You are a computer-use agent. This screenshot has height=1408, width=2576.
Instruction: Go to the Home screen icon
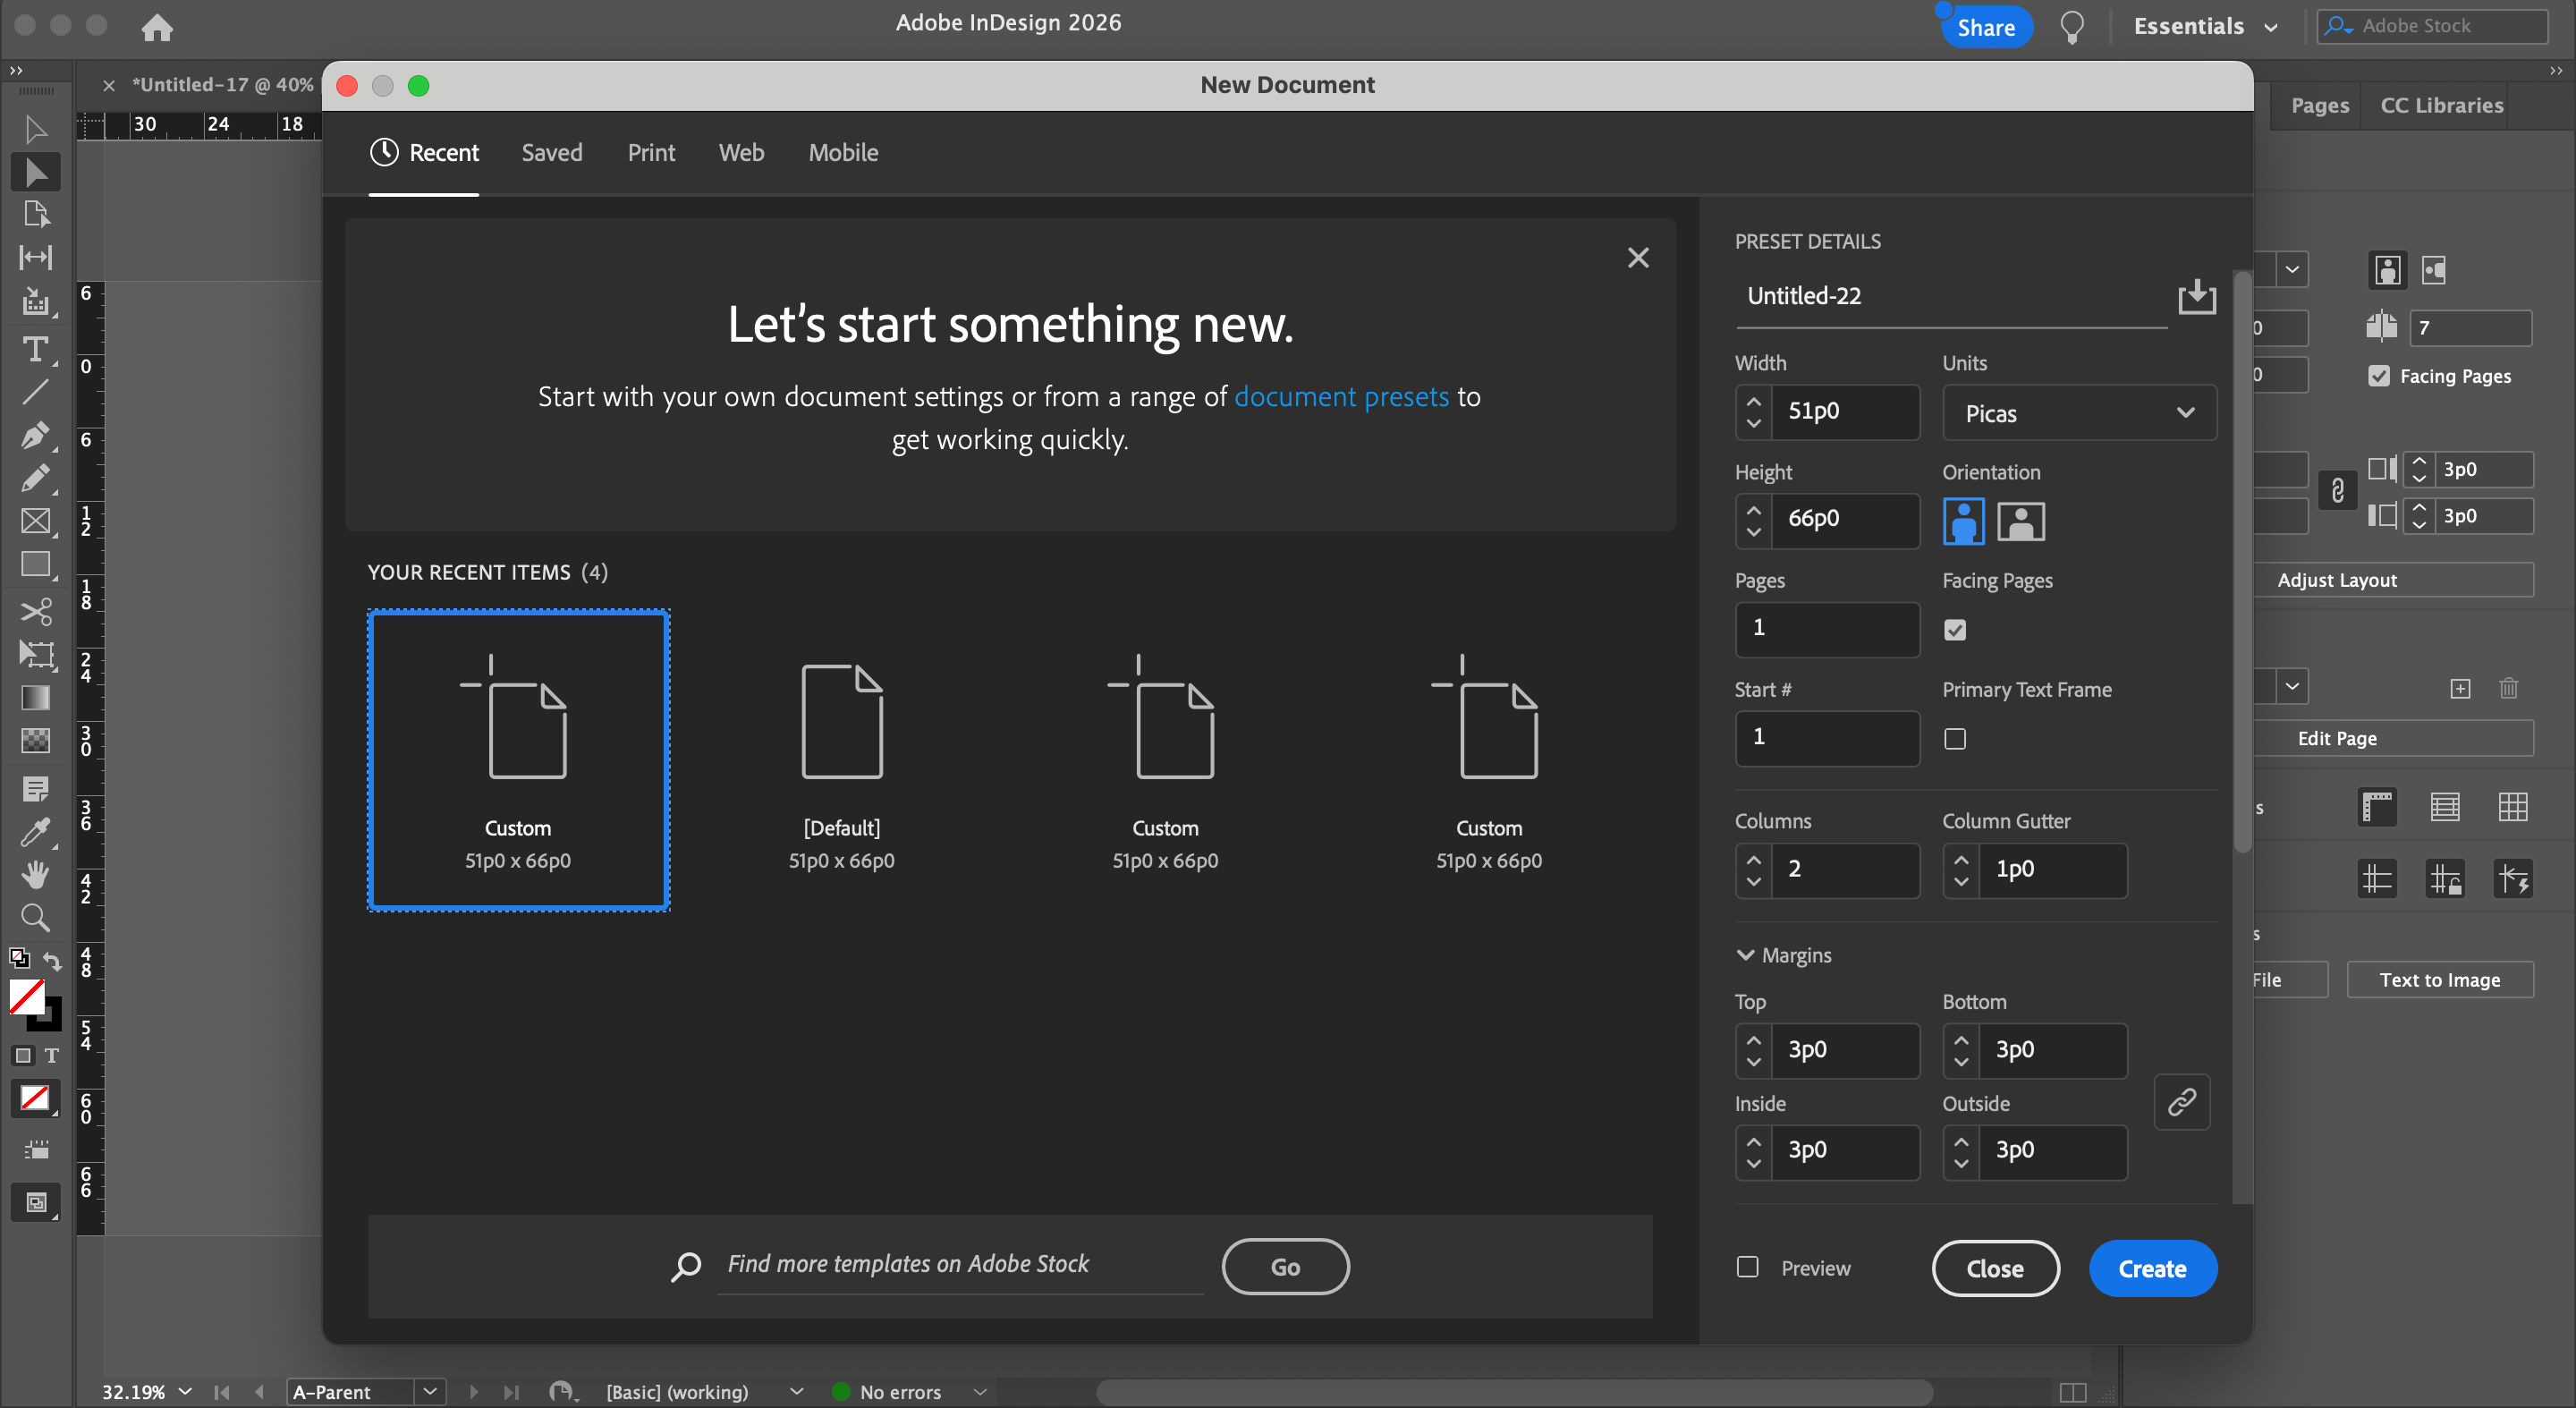coord(157,27)
